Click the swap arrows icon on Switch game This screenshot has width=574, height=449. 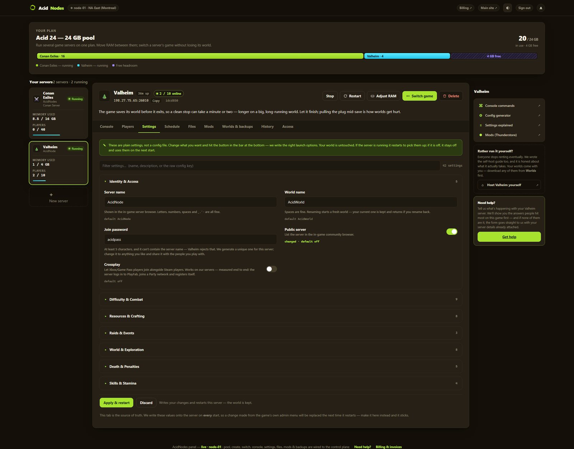408,96
